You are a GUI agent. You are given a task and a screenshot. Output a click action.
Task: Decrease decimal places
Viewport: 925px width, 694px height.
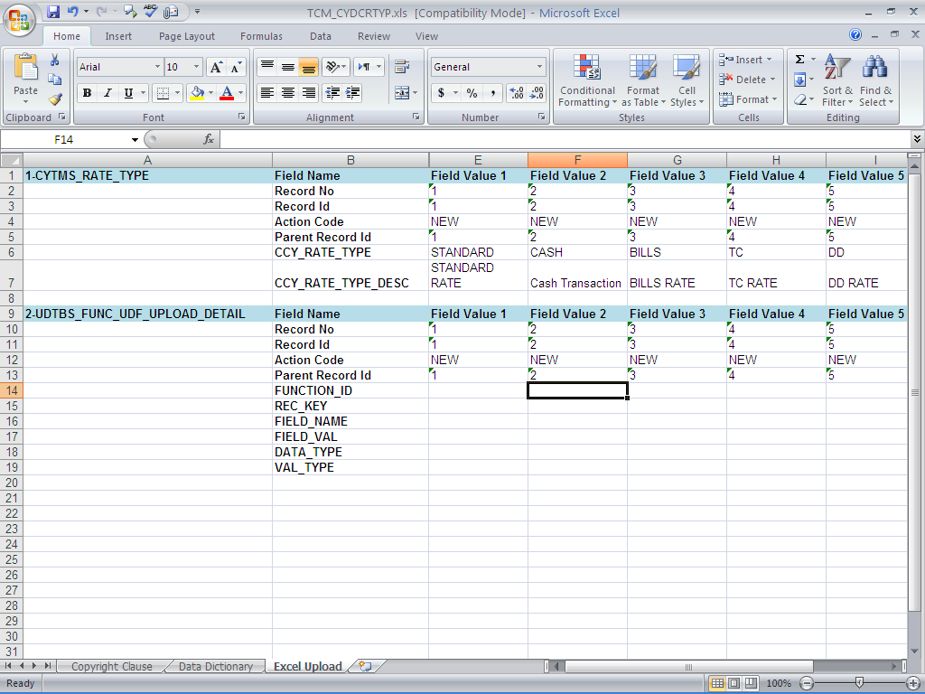click(537, 93)
